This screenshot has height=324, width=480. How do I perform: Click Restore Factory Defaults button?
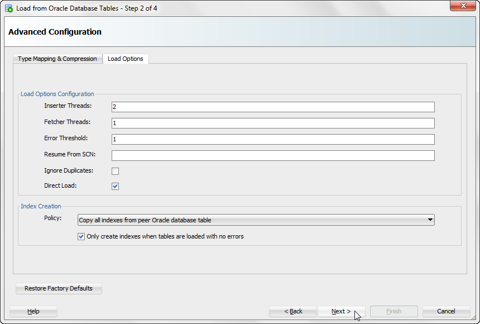tap(59, 288)
